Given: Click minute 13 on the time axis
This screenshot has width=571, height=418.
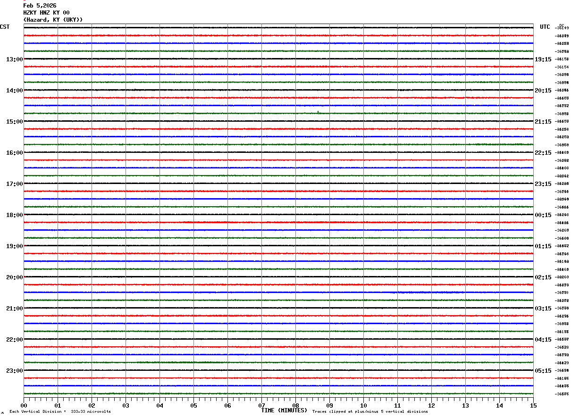Looking at the screenshot, I should (465, 405).
